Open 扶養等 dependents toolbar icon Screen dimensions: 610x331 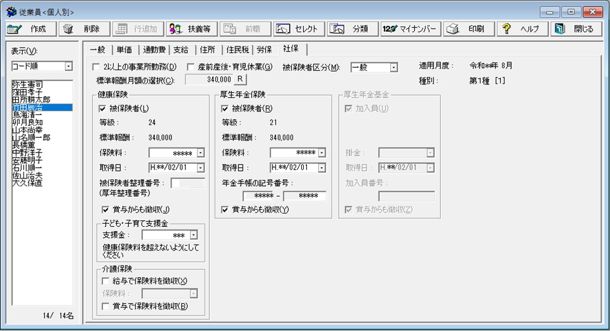(x=176, y=29)
